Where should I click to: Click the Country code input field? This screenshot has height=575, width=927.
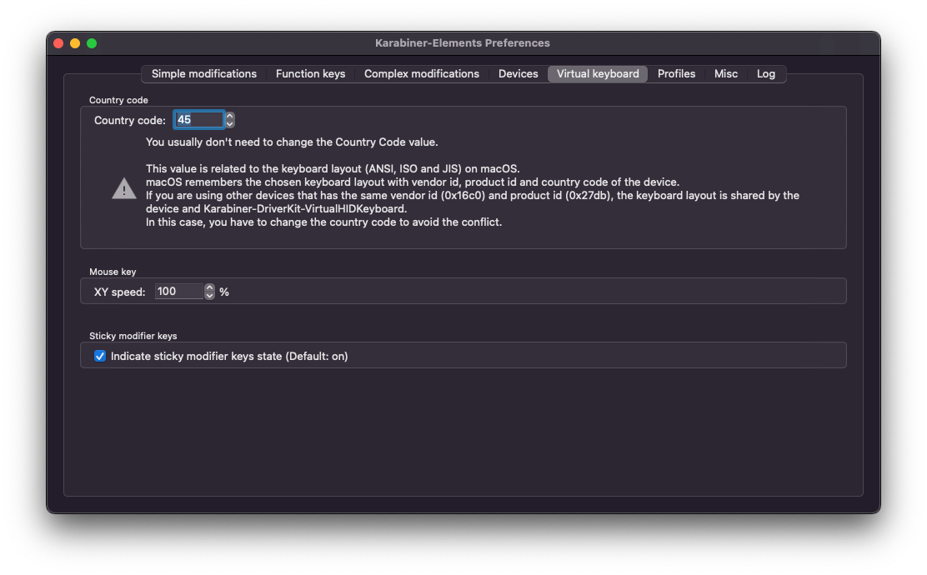pos(198,120)
